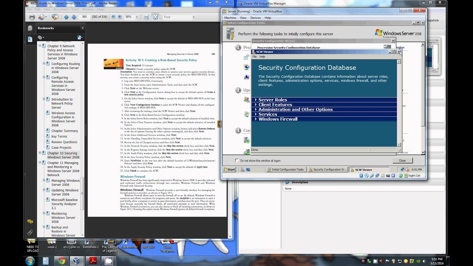Open 'Review Questions' bookmark

[64, 142]
